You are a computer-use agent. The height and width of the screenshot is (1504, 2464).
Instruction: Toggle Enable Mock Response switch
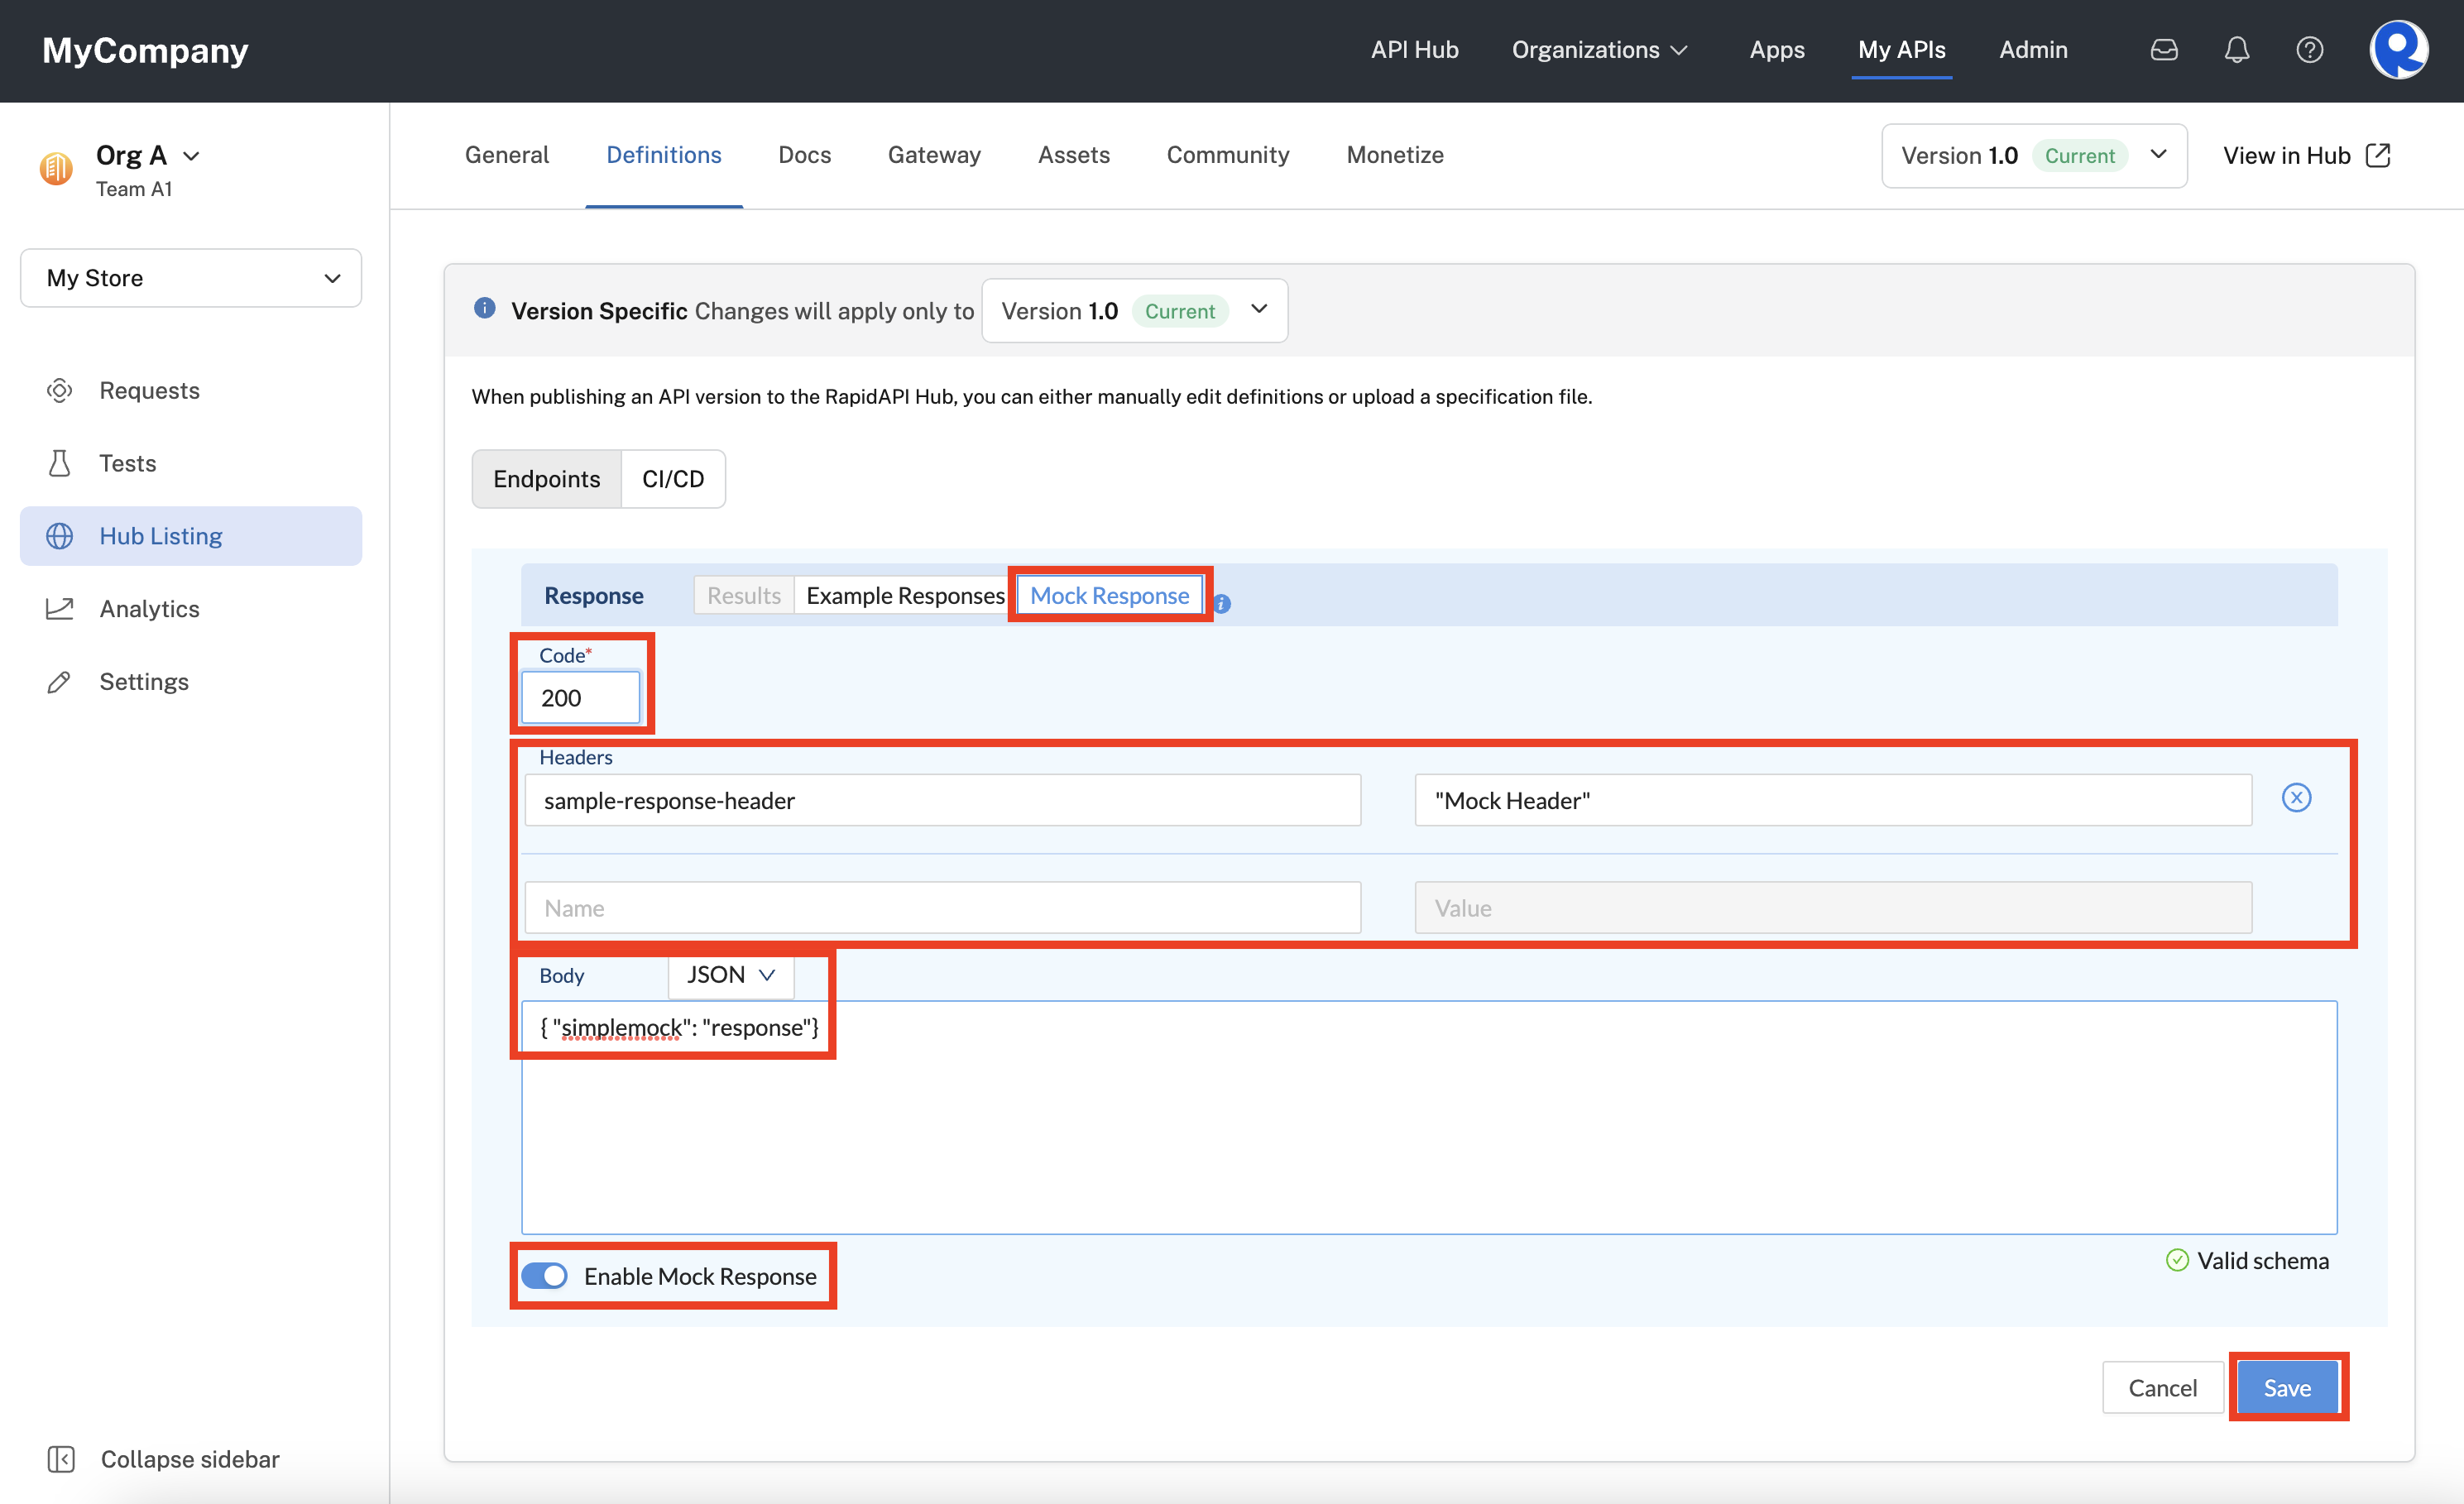[x=545, y=1276]
